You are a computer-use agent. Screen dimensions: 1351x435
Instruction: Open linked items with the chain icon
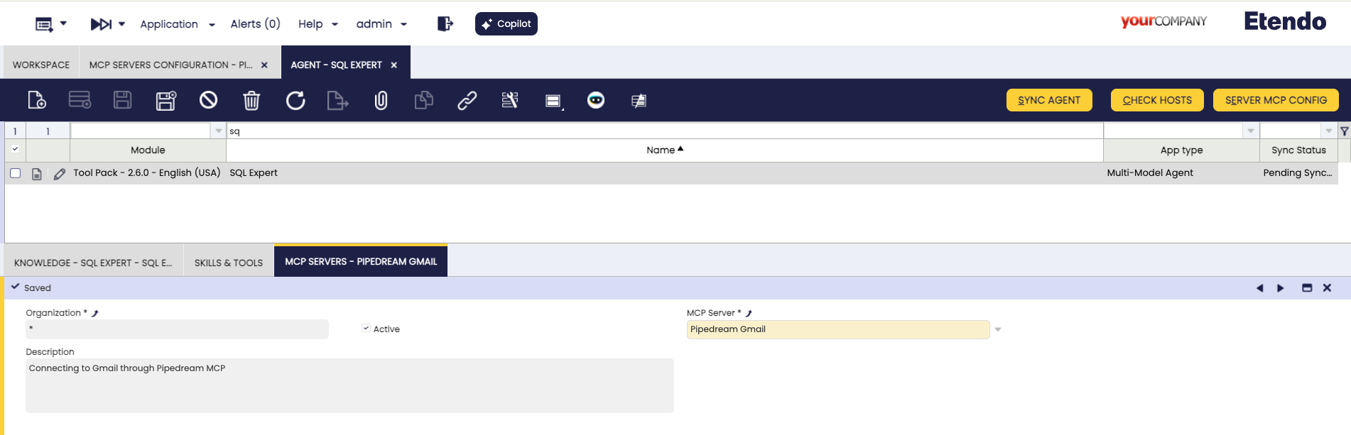pos(467,101)
